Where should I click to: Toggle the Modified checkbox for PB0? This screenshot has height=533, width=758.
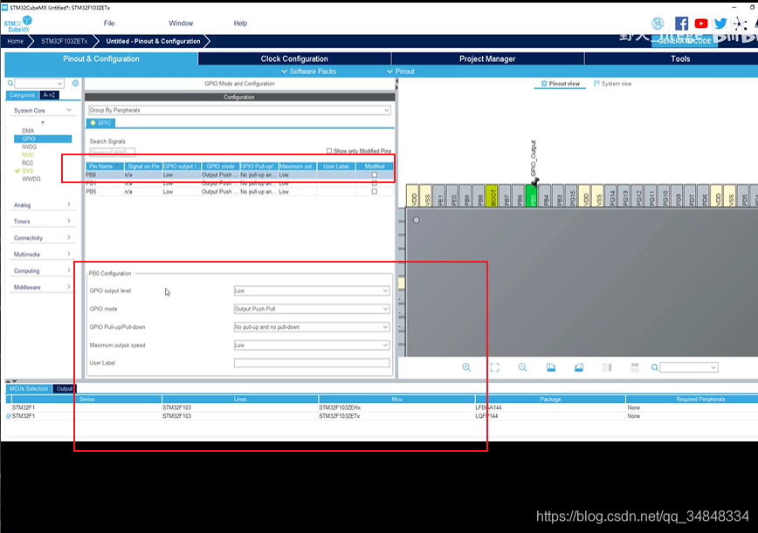tap(374, 174)
